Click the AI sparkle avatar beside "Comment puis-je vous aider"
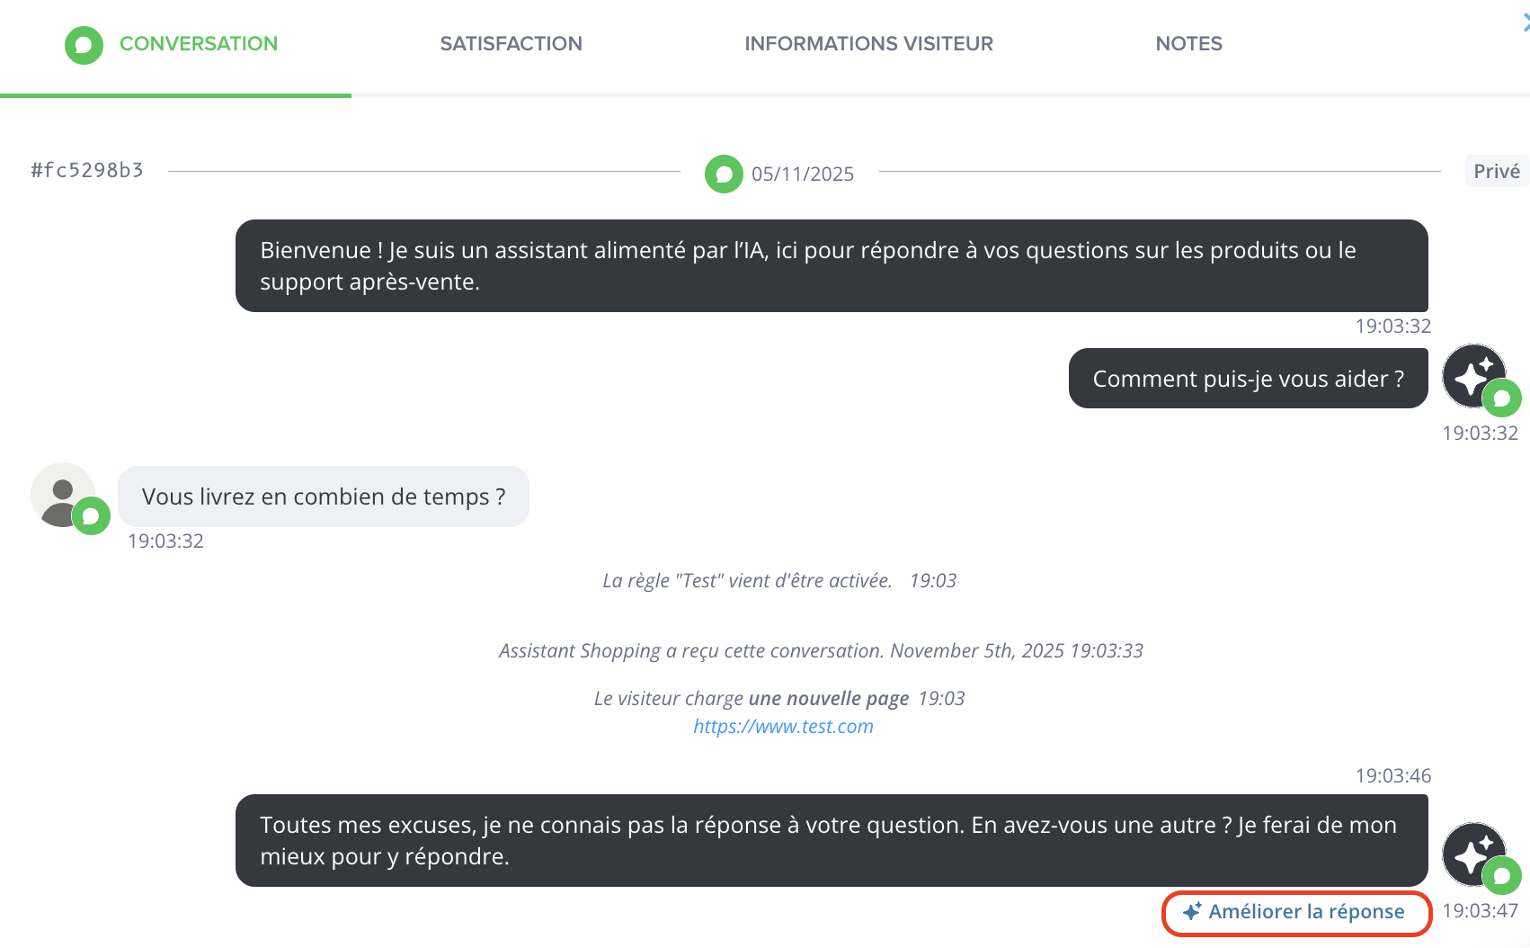This screenshot has width=1530, height=948. point(1472,375)
